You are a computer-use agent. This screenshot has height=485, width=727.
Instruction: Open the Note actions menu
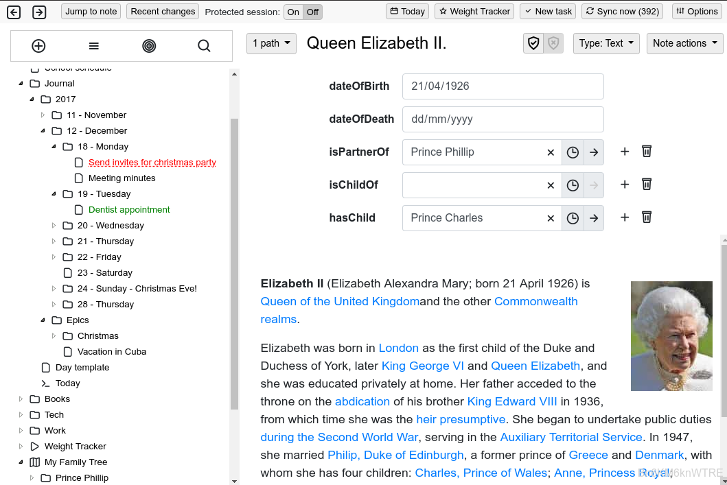point(684,43)
